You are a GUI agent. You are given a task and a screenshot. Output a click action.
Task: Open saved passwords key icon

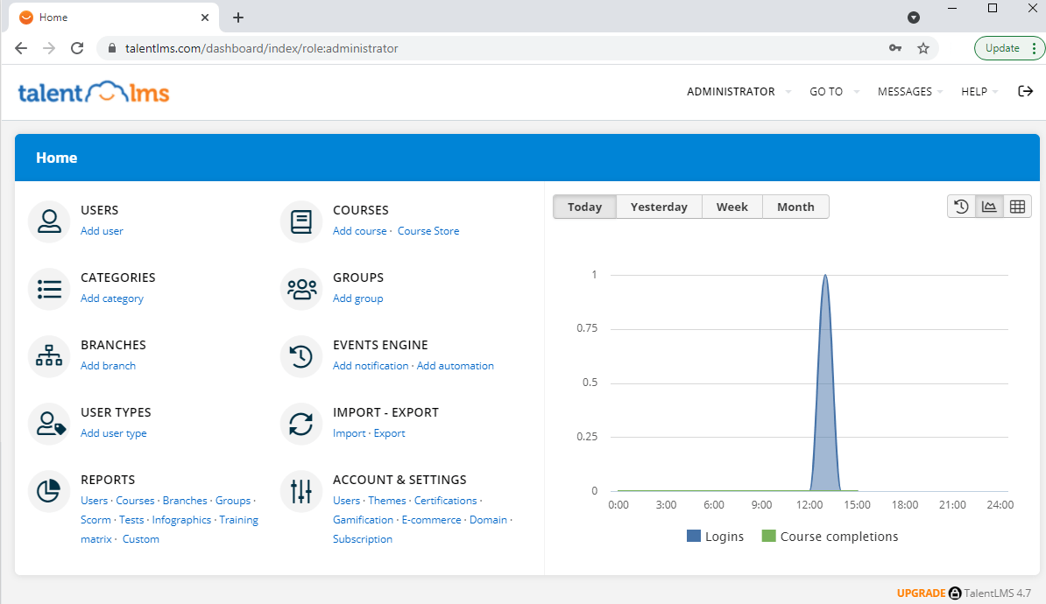point(895,48)
